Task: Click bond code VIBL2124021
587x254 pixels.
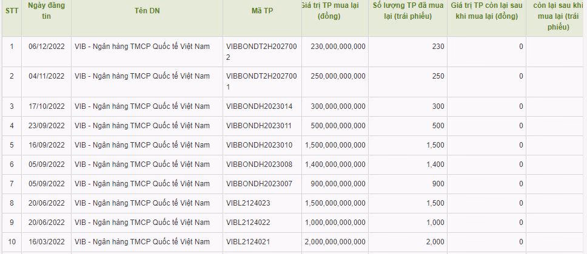Action: 248,242
